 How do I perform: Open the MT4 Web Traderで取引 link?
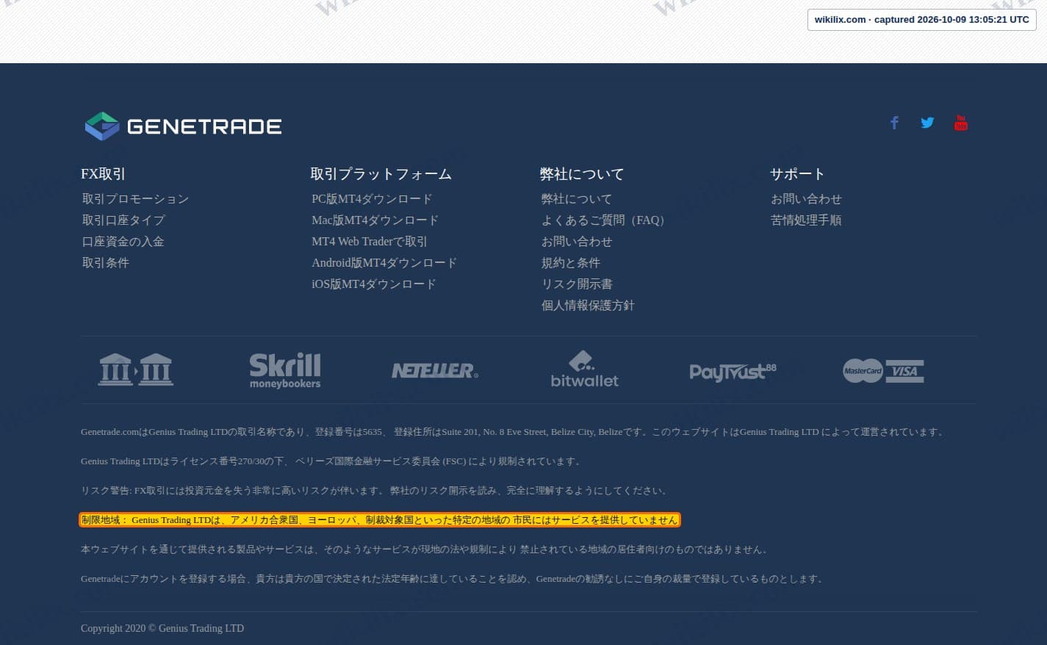(x=369, y=242)
